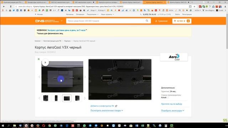228x128 pixels.
Task: Go to the next main product image arrow
Action: pyautogui.click(x=85, y=77)
